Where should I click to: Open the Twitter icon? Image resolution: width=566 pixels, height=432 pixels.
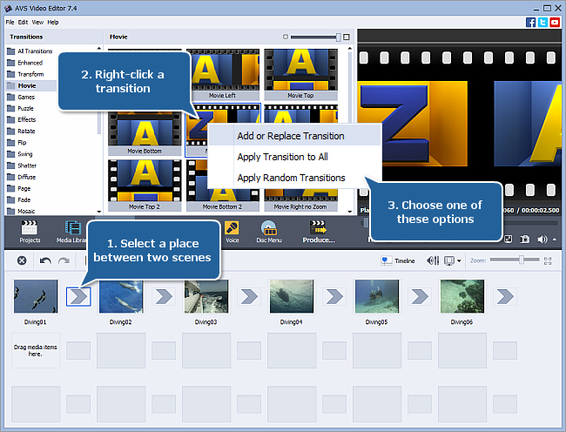pyautogui.click(x=542, y=23)
